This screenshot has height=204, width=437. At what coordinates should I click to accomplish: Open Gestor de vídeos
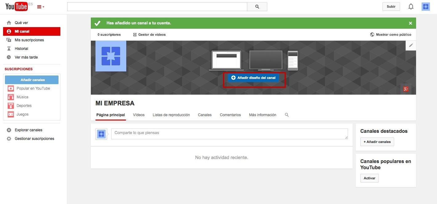(149, 35)
